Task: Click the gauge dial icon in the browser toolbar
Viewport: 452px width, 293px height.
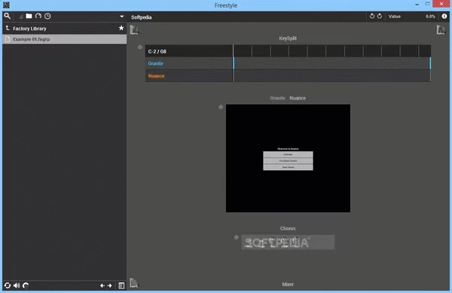Action: [x=38, y=16]
